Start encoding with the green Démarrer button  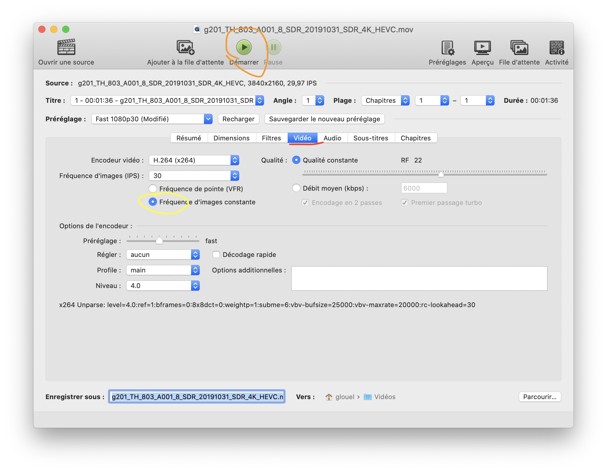(x=244, y=47)
